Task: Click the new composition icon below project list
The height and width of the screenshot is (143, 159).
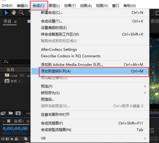Action: [18, 113]
